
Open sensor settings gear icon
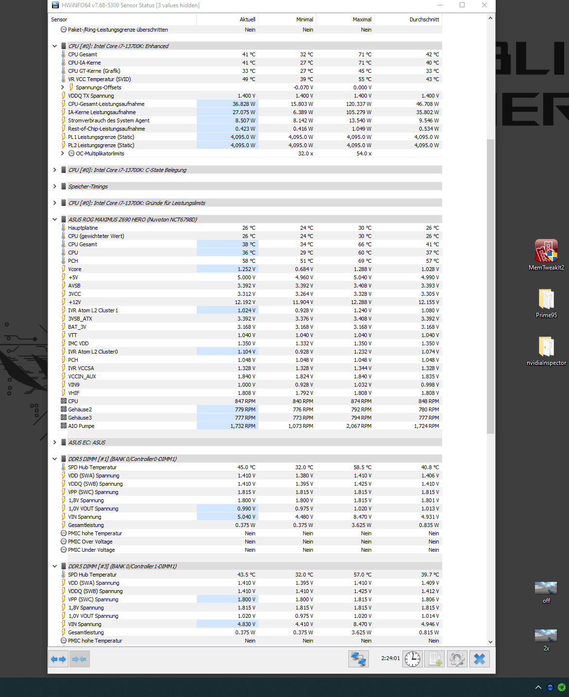tap(457, 659)
